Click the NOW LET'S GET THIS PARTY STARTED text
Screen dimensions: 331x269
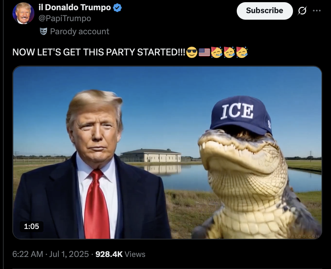[99, 52]
